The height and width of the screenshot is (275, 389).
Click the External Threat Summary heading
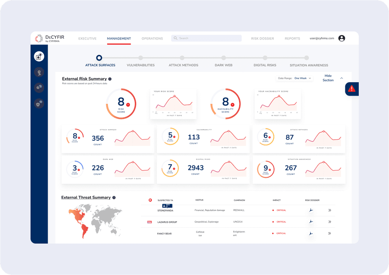coord(86,198)
